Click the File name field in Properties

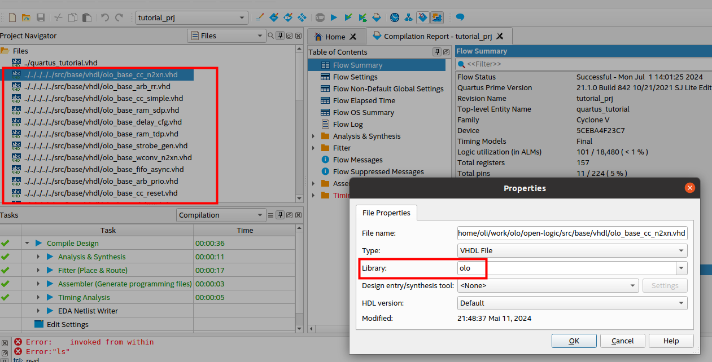click(573, 233)
